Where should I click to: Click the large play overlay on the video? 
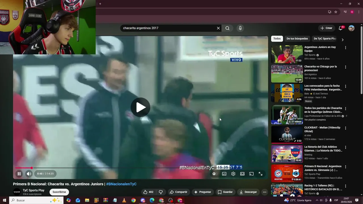point(140,107)
